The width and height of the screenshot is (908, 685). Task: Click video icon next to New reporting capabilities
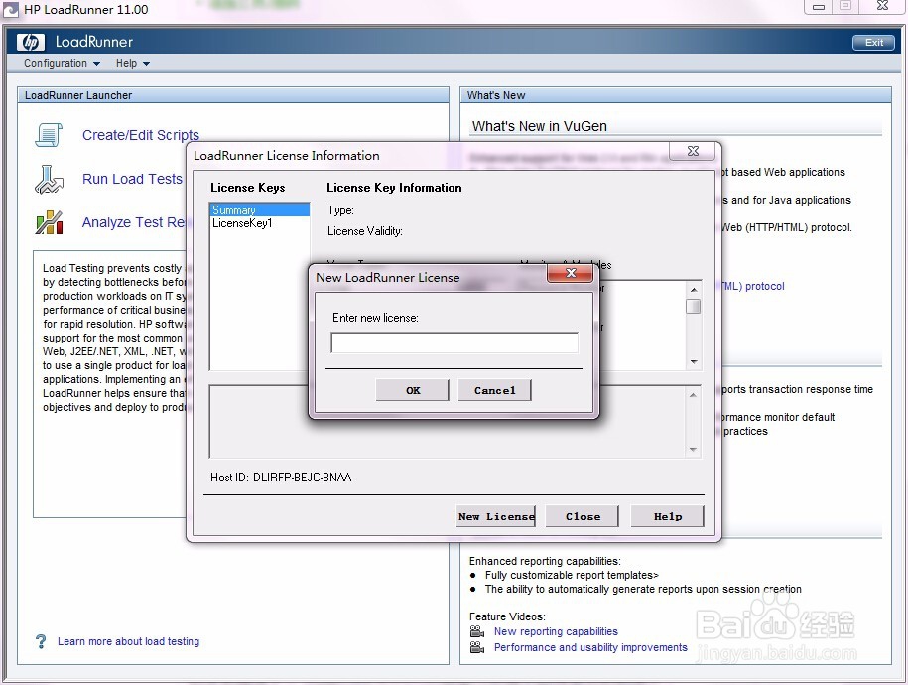477,631
